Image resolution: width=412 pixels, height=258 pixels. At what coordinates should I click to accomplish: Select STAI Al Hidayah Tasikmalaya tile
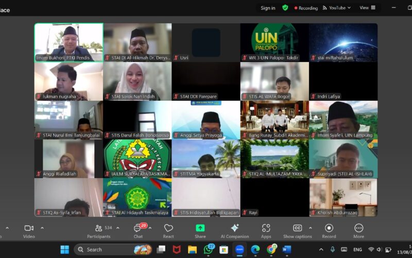tap(138, 197)
